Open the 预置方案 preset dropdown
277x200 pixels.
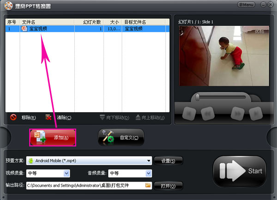coord(89,161)
